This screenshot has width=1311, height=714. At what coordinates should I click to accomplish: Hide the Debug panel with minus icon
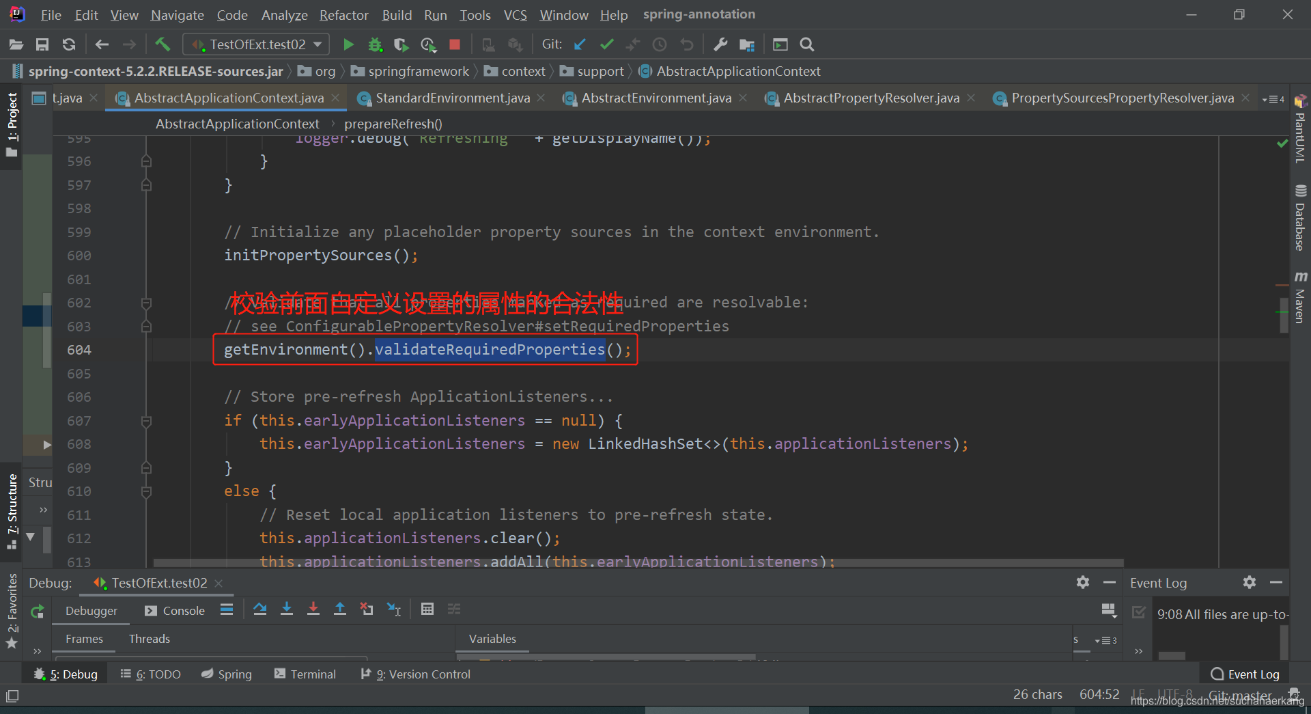point(1110,582)
